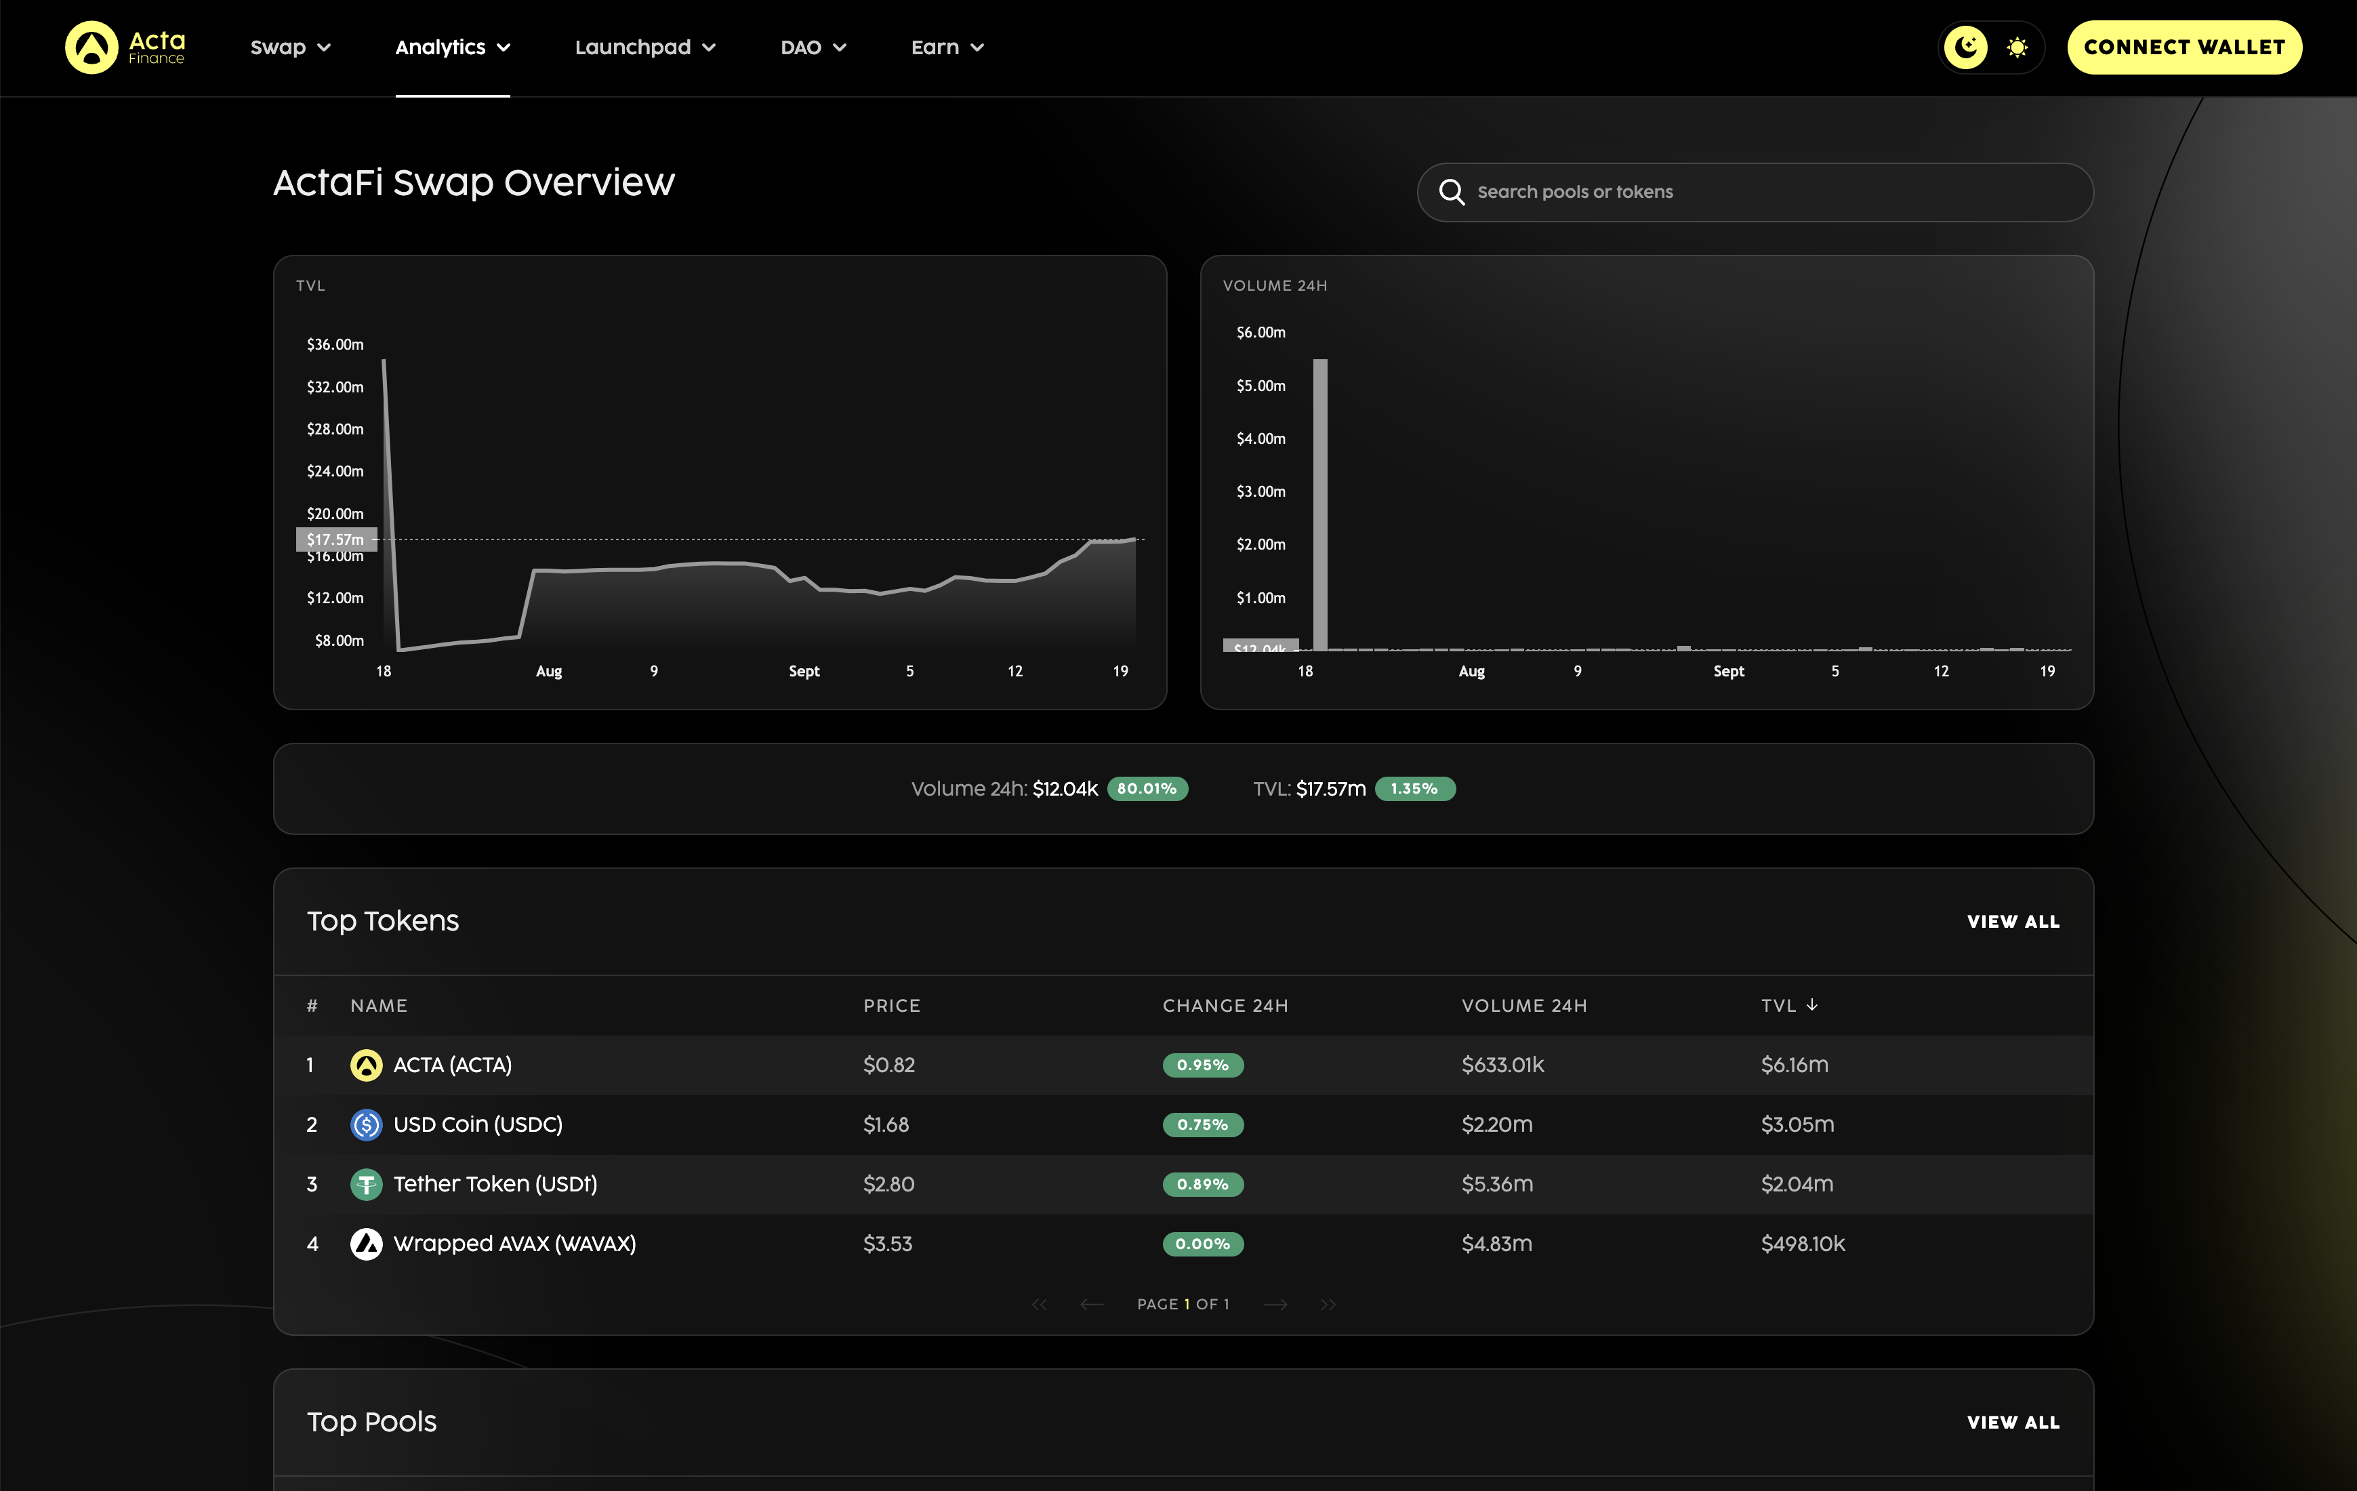Expand the DAO menu
2357x1491 pixels.
[x=813, y=47]
